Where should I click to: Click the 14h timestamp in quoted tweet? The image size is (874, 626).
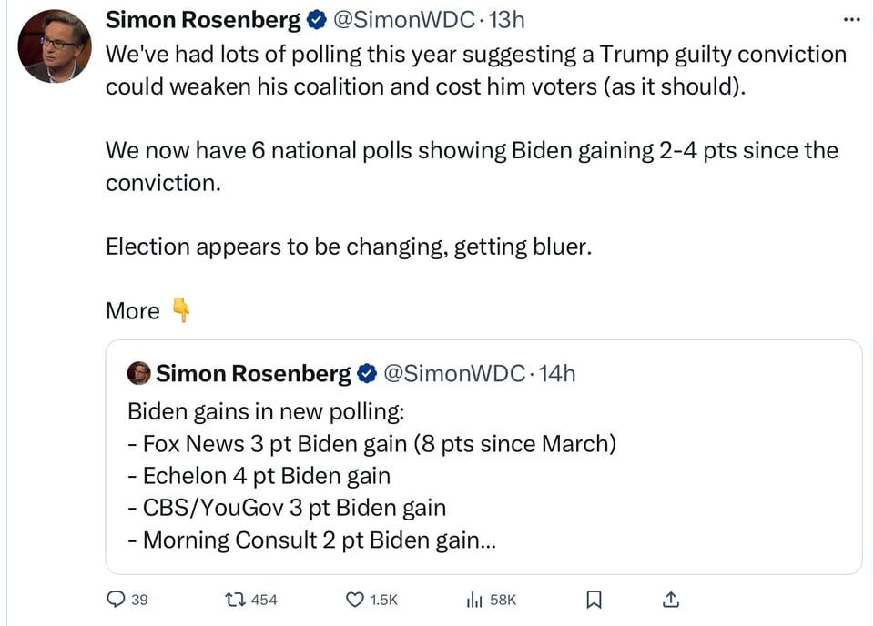(558, 373)
